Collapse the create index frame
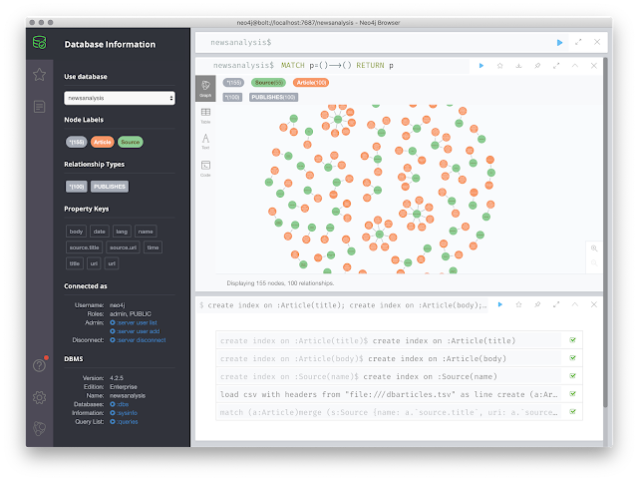The height and width of the screenshot is (481, 638). point(575,304)
